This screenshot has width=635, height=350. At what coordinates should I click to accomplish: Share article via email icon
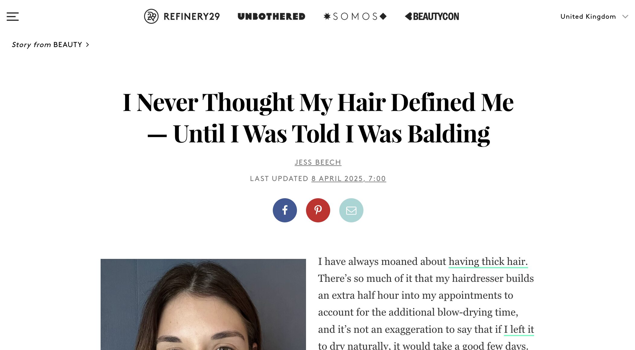351,210
